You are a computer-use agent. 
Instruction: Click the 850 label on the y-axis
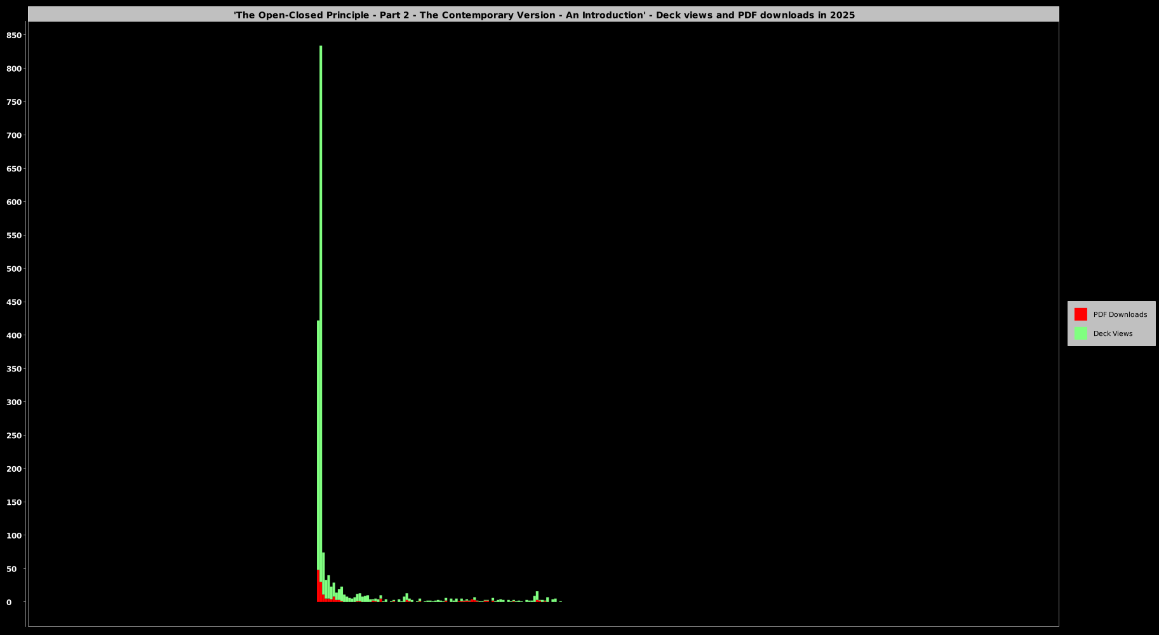pos(14,36)
